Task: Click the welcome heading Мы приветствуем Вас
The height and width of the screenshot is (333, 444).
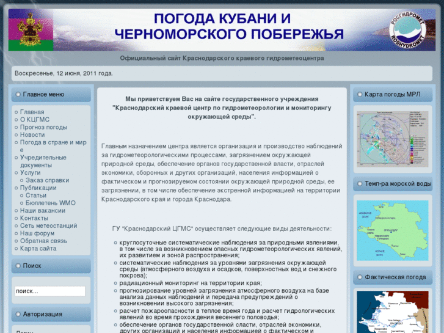Action: (222, 108)
